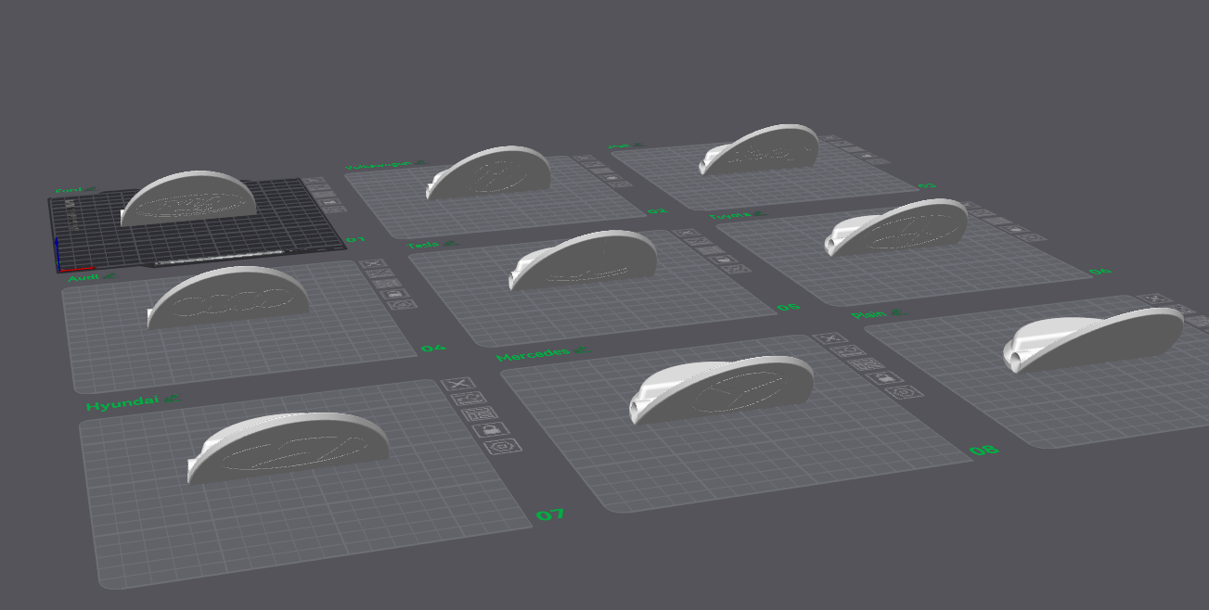Edit the Ford plate name
Screen dimensions: 1209x610
[x=90, y=189]
